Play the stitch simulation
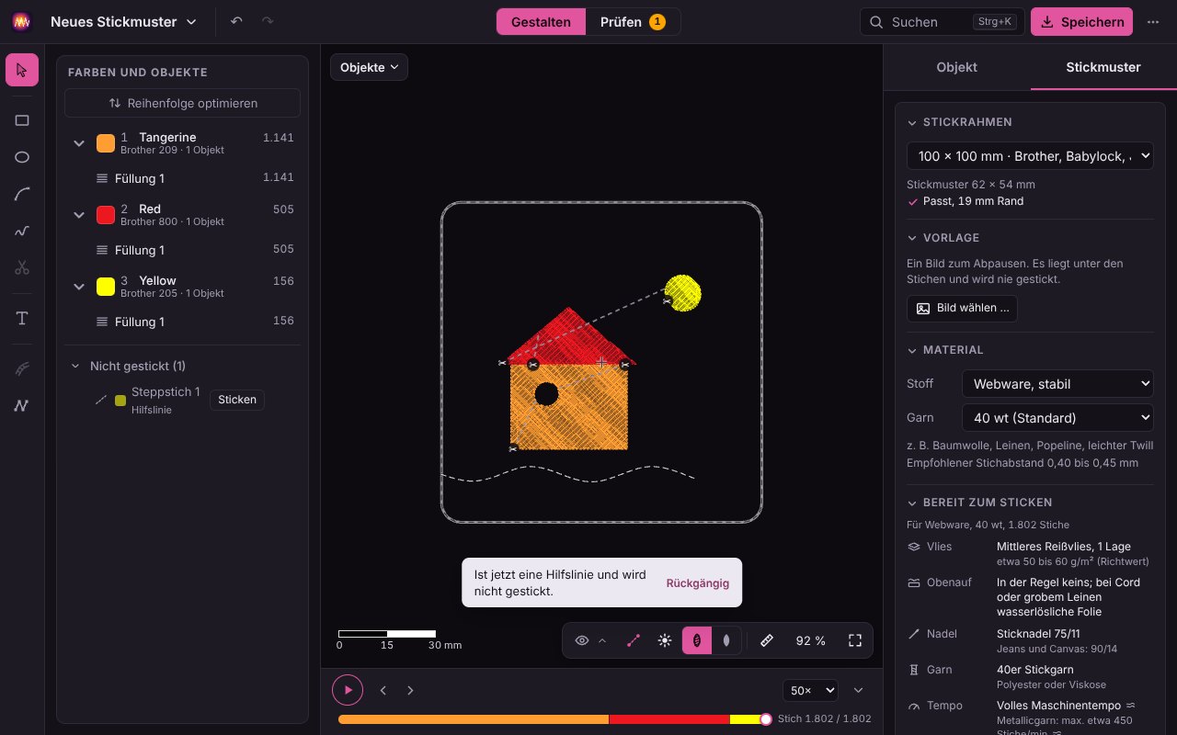 tap(348, 690)
